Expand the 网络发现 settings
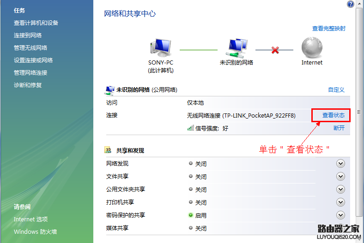This screenshot has height=243, width=364. coord(340,164)
